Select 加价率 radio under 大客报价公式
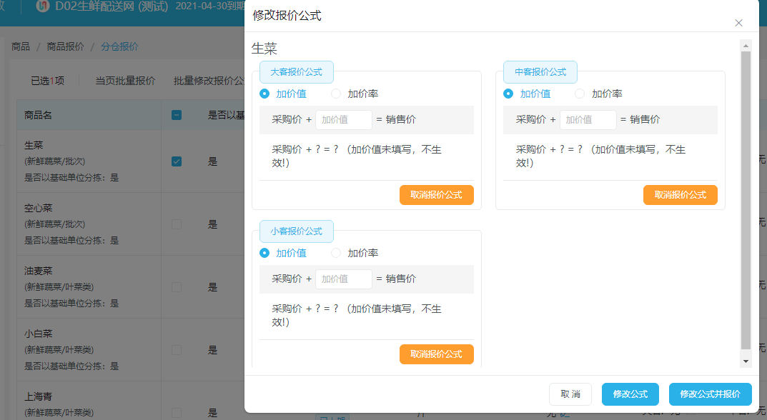 click(x=336, y=94)
